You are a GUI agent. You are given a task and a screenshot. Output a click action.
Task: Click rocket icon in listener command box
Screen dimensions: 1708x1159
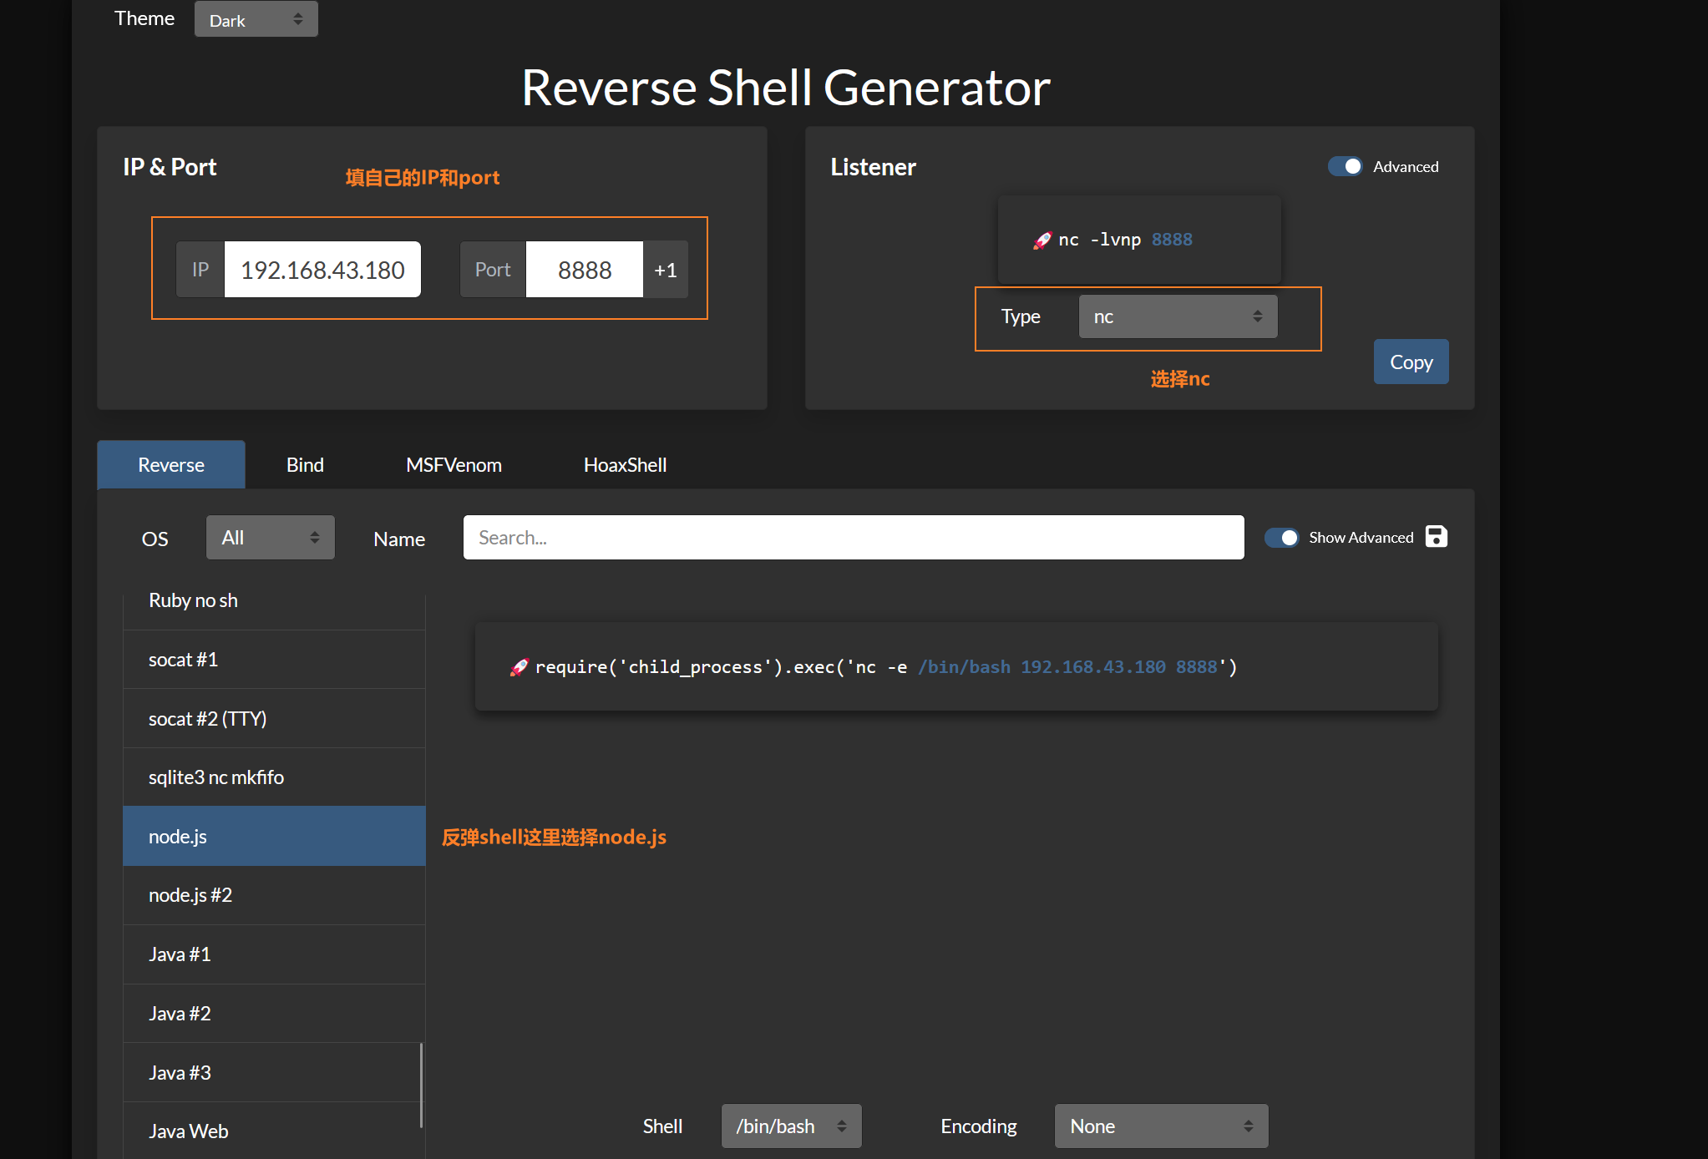[x=1042, y=240]
